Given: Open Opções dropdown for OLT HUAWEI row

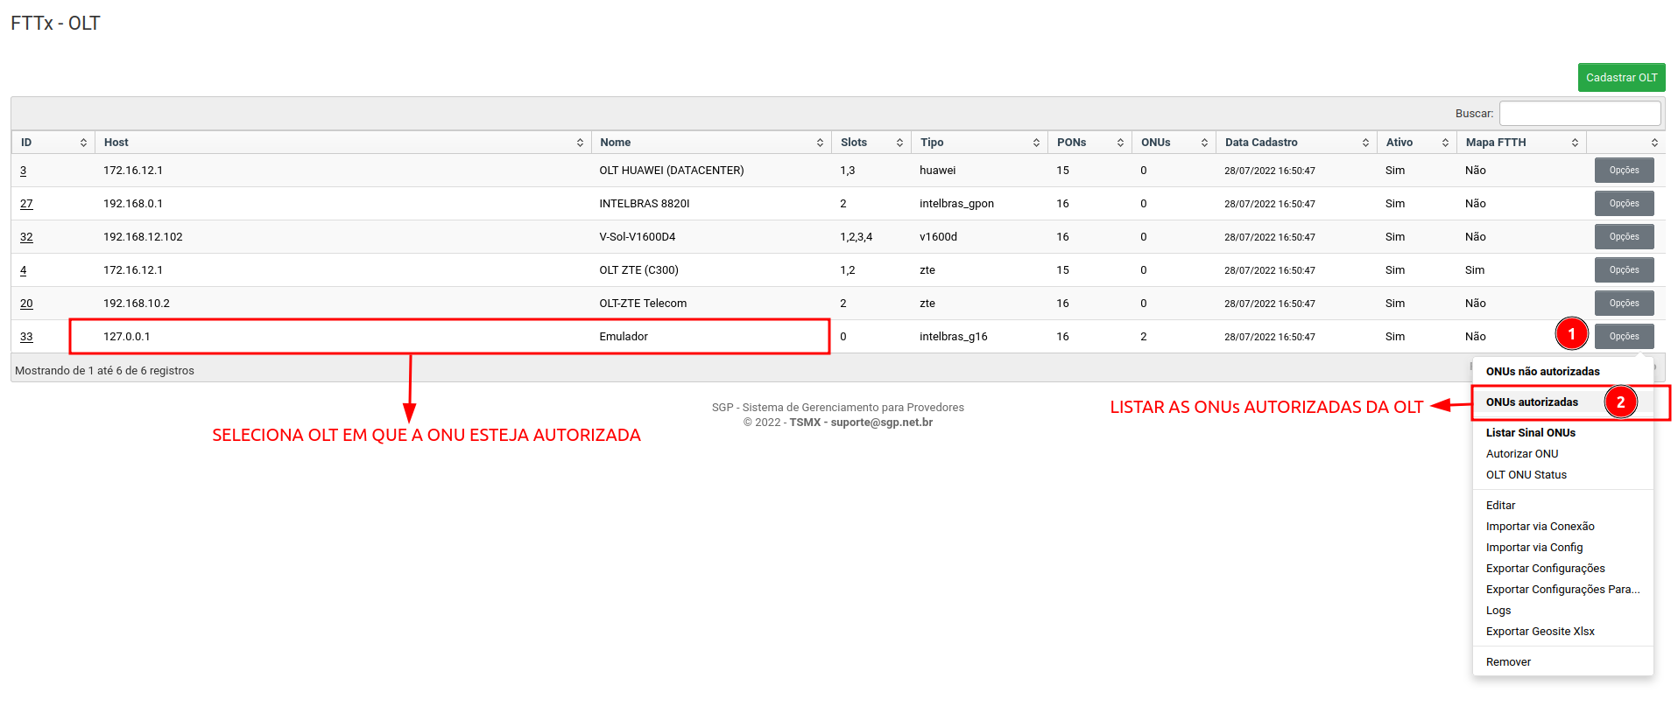Looking at the screenshot, I should tap(1624, 171).
